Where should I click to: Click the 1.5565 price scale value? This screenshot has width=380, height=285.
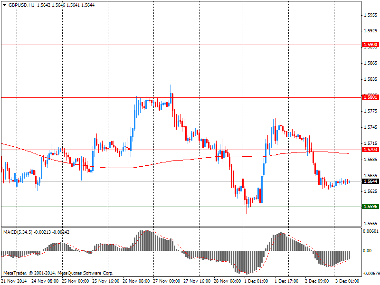pyautogui.click(x=370, y=223)
